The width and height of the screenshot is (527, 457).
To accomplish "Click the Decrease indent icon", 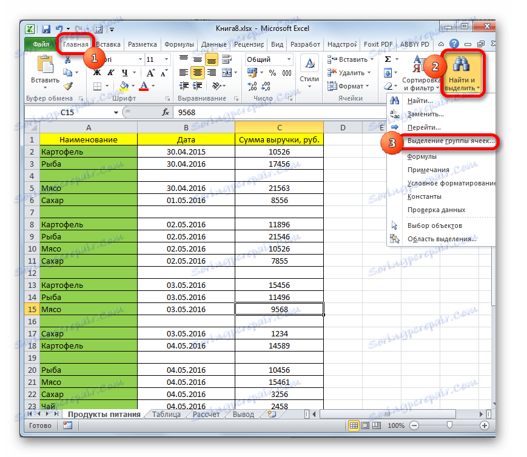I will tap(184, 86).
